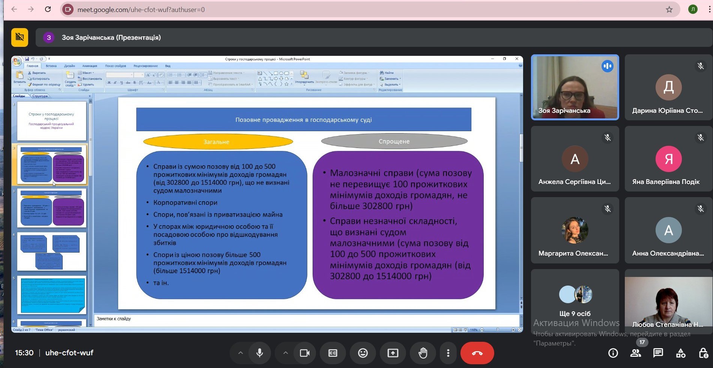Open the emoji reactions panel
713x368 pixels.
[x=363, y=353]
